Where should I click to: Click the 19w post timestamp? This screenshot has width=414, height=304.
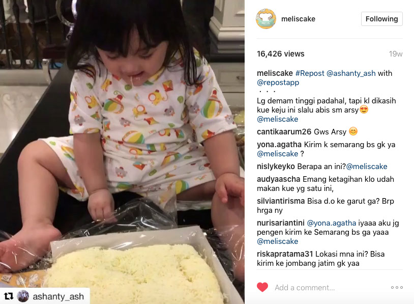[x=395, y=54]
